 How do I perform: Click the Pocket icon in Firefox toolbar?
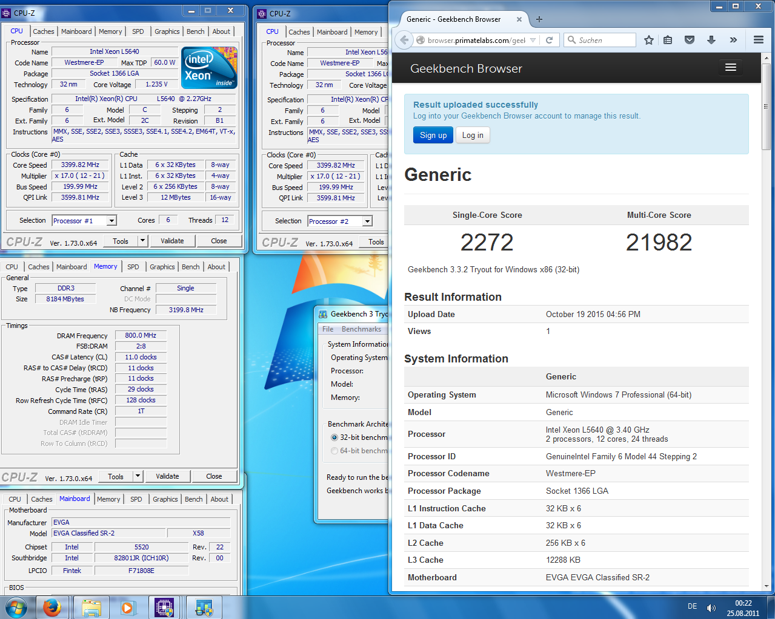pyautogui.click(x=690, y=40)
